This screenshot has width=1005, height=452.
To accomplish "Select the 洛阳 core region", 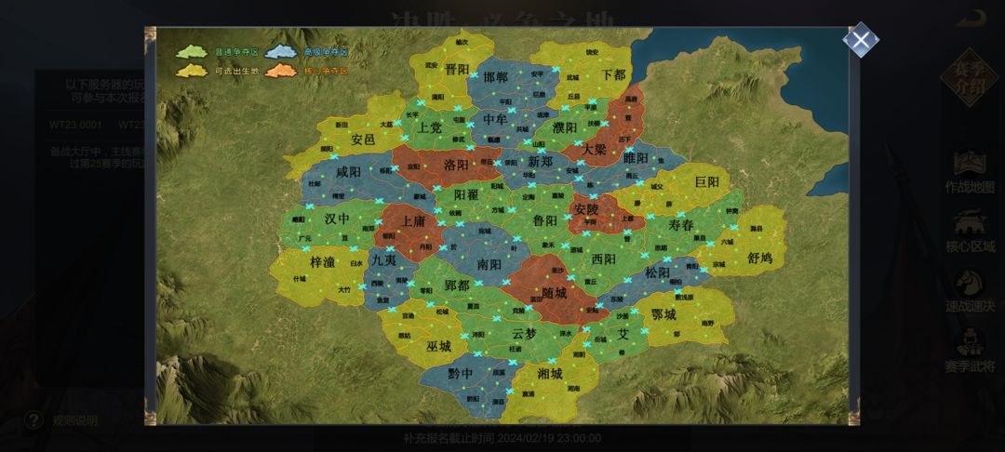I will pos(456,164).
